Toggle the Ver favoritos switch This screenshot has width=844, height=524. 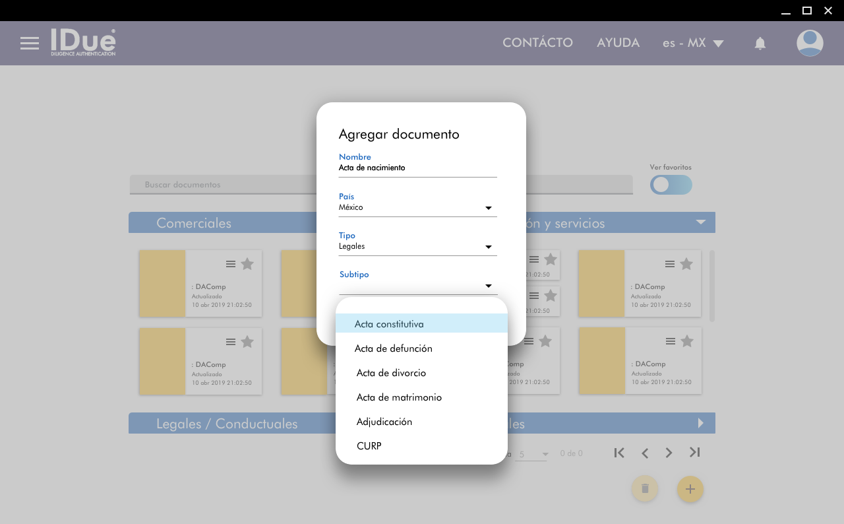pos(671,185)
